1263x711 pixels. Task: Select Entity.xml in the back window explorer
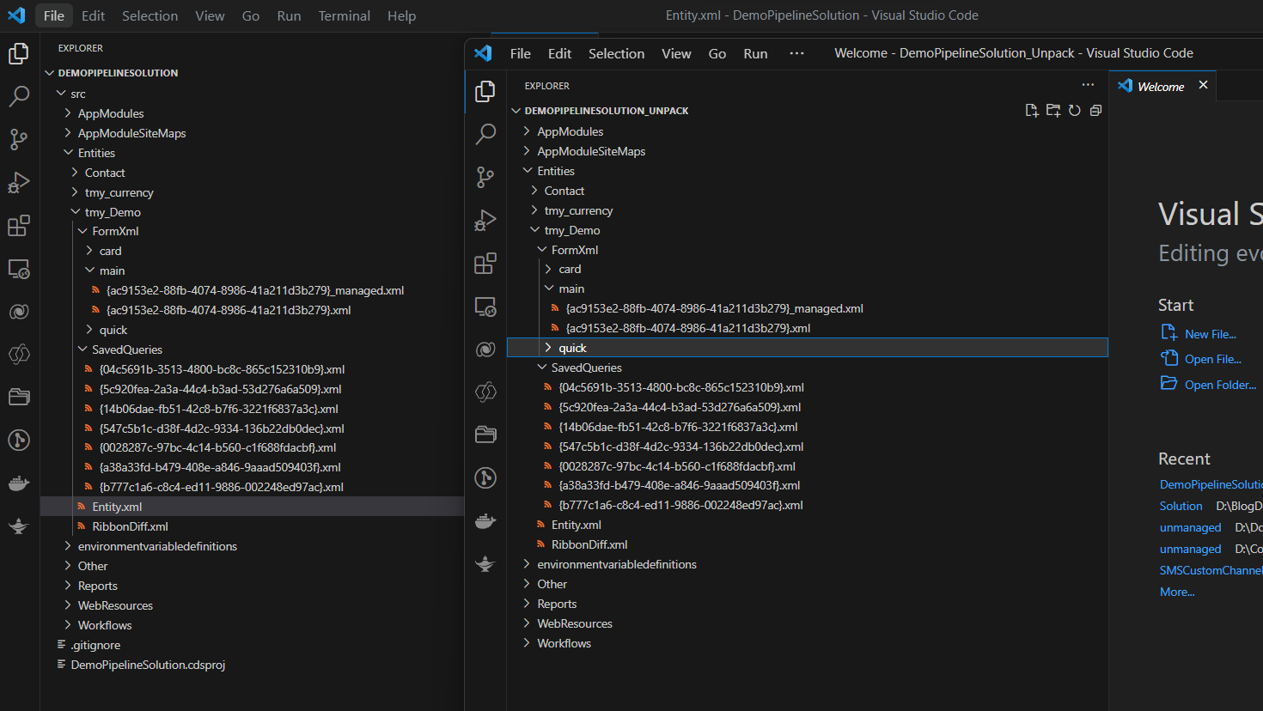[x=252, y=507]
